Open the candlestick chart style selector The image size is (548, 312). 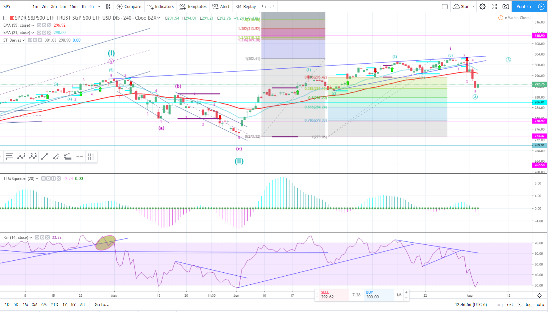coord(108,6)
